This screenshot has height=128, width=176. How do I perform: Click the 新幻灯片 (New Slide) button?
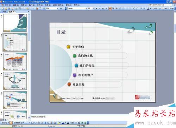click(x=168, y=8)
